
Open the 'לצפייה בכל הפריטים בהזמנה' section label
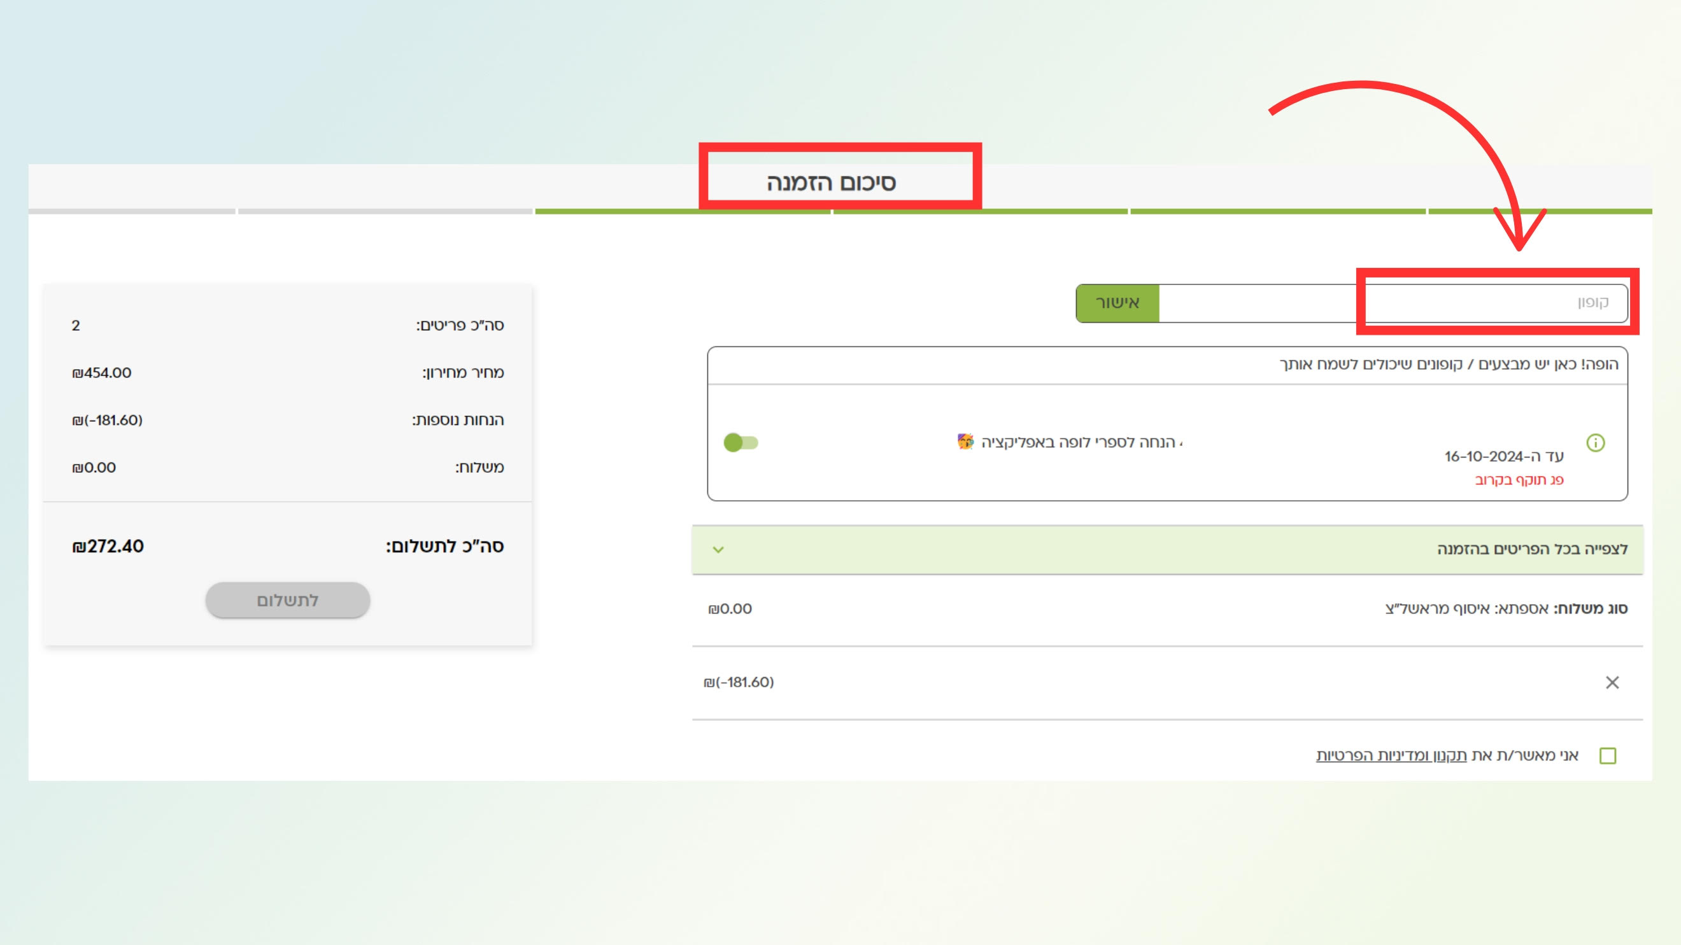coord(1531,549)
